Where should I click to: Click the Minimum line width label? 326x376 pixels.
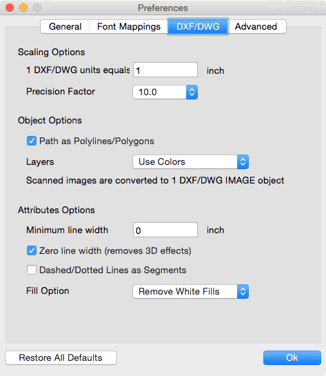pyautogui.click(x=67, y=230)
